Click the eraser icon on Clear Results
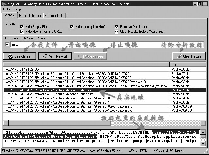 180,56
